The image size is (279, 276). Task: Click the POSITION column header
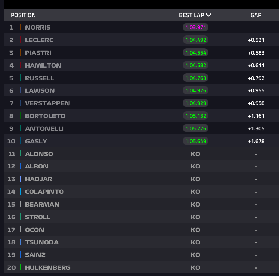23,15
